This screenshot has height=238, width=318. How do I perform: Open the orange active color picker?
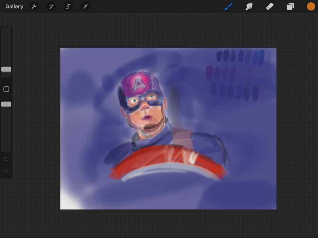[x=311, y=6]
